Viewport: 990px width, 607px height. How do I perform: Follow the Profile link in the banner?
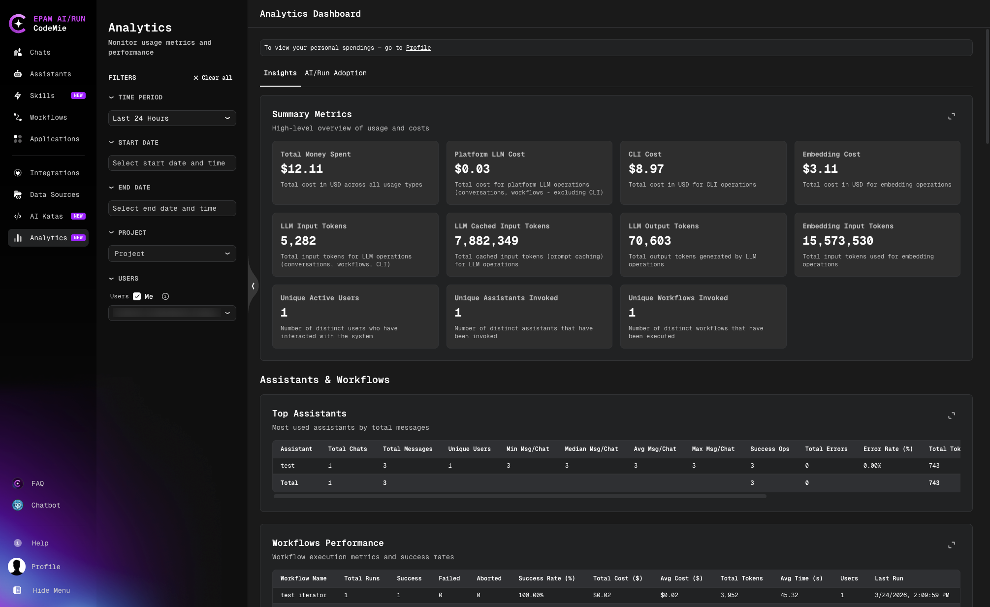pos(418,48)
